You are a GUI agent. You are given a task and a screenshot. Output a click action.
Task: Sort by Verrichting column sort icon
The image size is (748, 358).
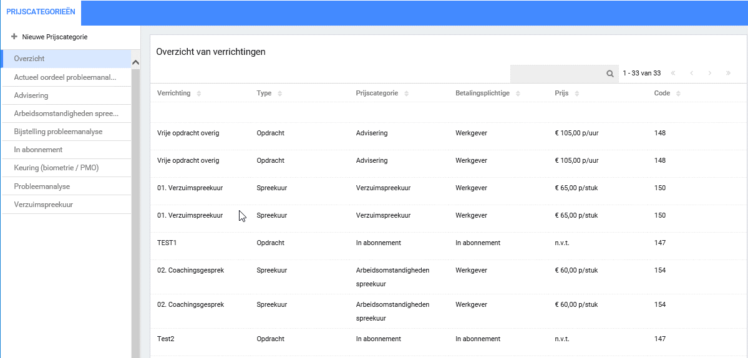coord(199,94)
